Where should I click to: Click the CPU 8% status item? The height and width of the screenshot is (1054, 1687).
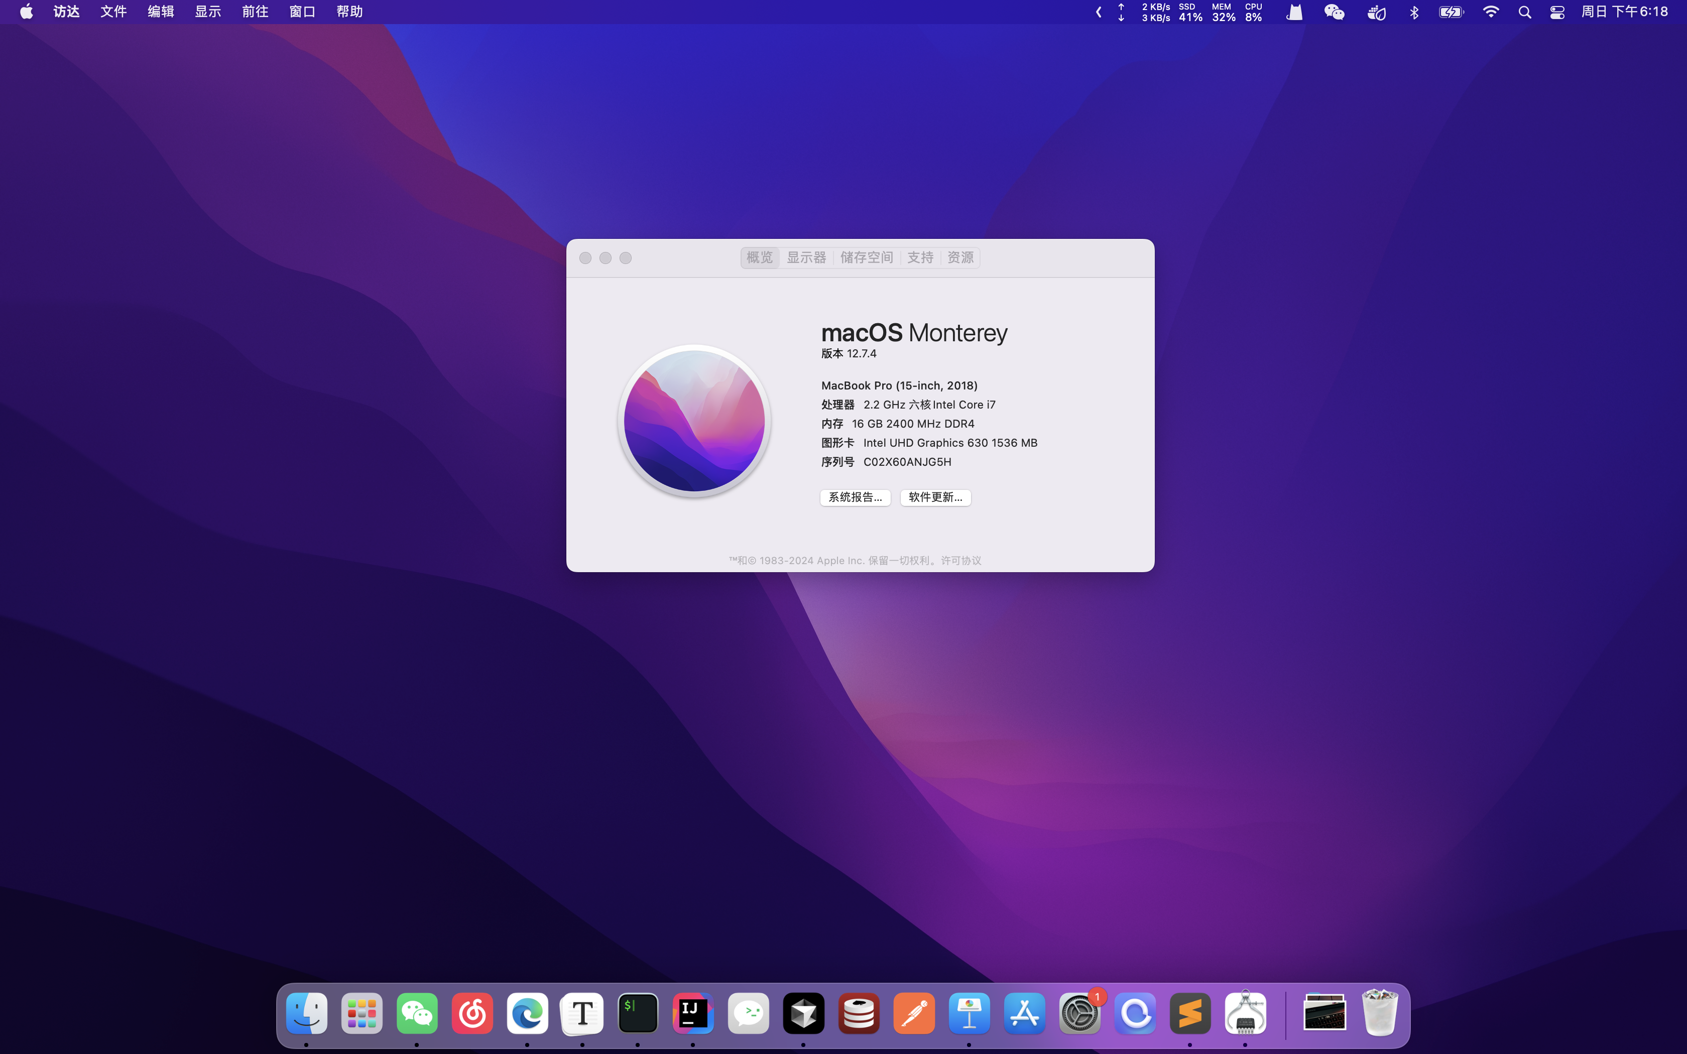1253,12
